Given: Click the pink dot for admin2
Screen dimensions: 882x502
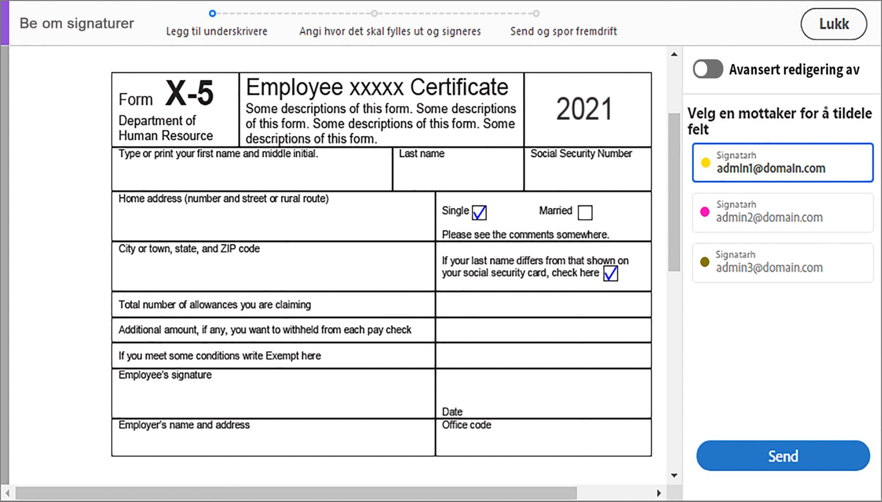Looking at the screenshot, I should [704, 212].
